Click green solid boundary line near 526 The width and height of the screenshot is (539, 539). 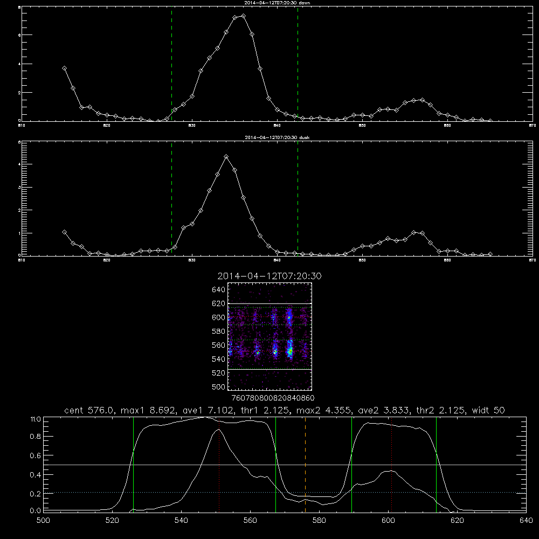[x=133, y=464]
